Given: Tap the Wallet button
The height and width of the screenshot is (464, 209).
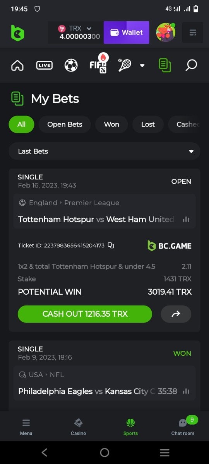Looking at the screenshot, I should (127, 32).
